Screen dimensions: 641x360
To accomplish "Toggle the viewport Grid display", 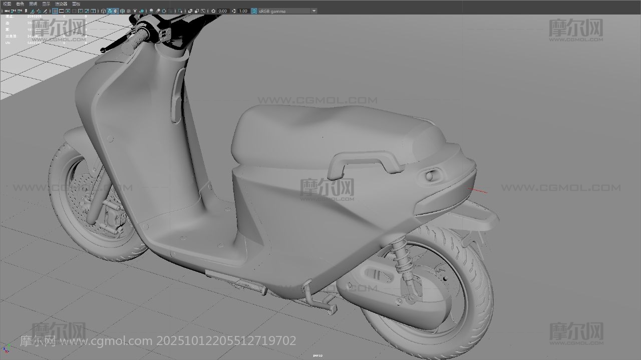I will click(x=55, y=10).
